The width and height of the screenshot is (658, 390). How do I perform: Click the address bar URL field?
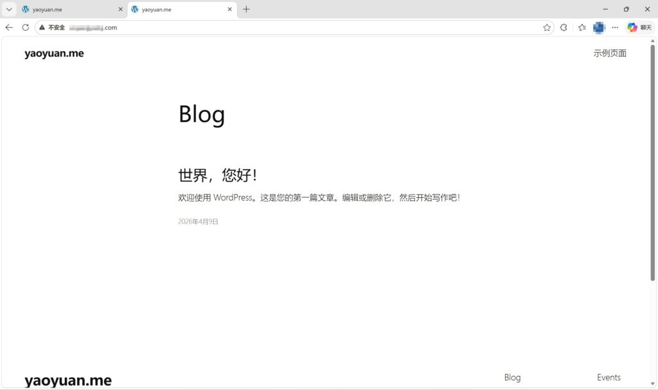click(x=289, y=28)
